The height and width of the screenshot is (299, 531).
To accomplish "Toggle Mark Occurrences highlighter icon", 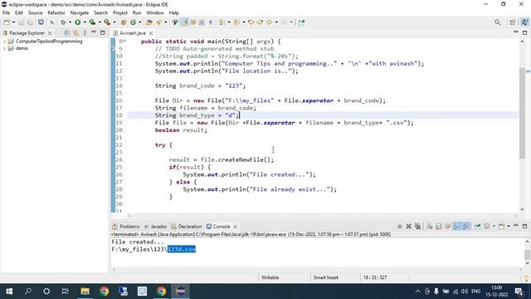I will coord(184,22).
